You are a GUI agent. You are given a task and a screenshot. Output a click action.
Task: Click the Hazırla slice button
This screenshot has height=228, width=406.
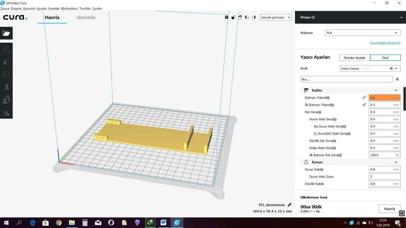point(389,209)
